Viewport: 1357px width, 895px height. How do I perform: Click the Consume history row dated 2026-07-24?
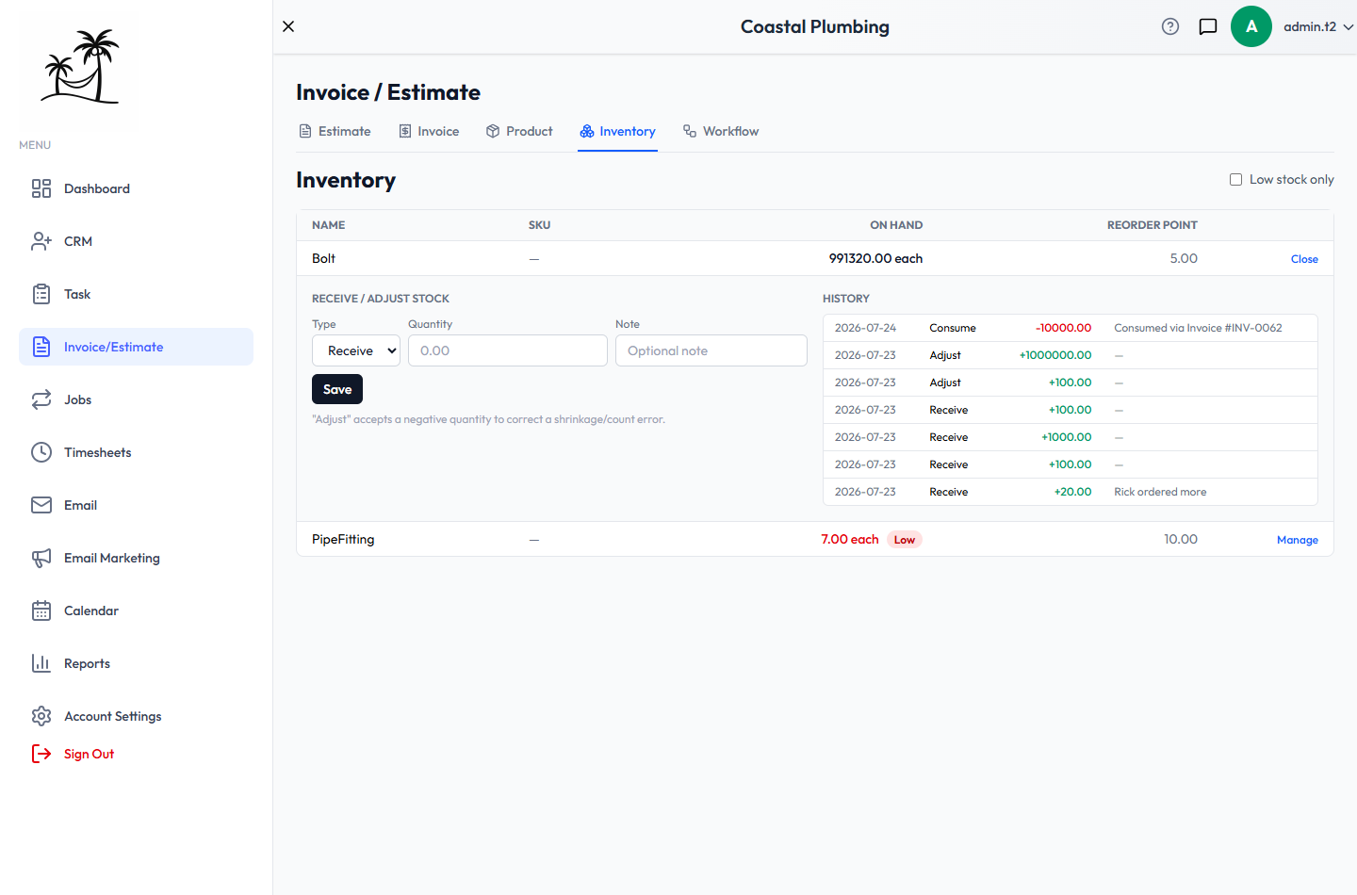click(1071, 328)
